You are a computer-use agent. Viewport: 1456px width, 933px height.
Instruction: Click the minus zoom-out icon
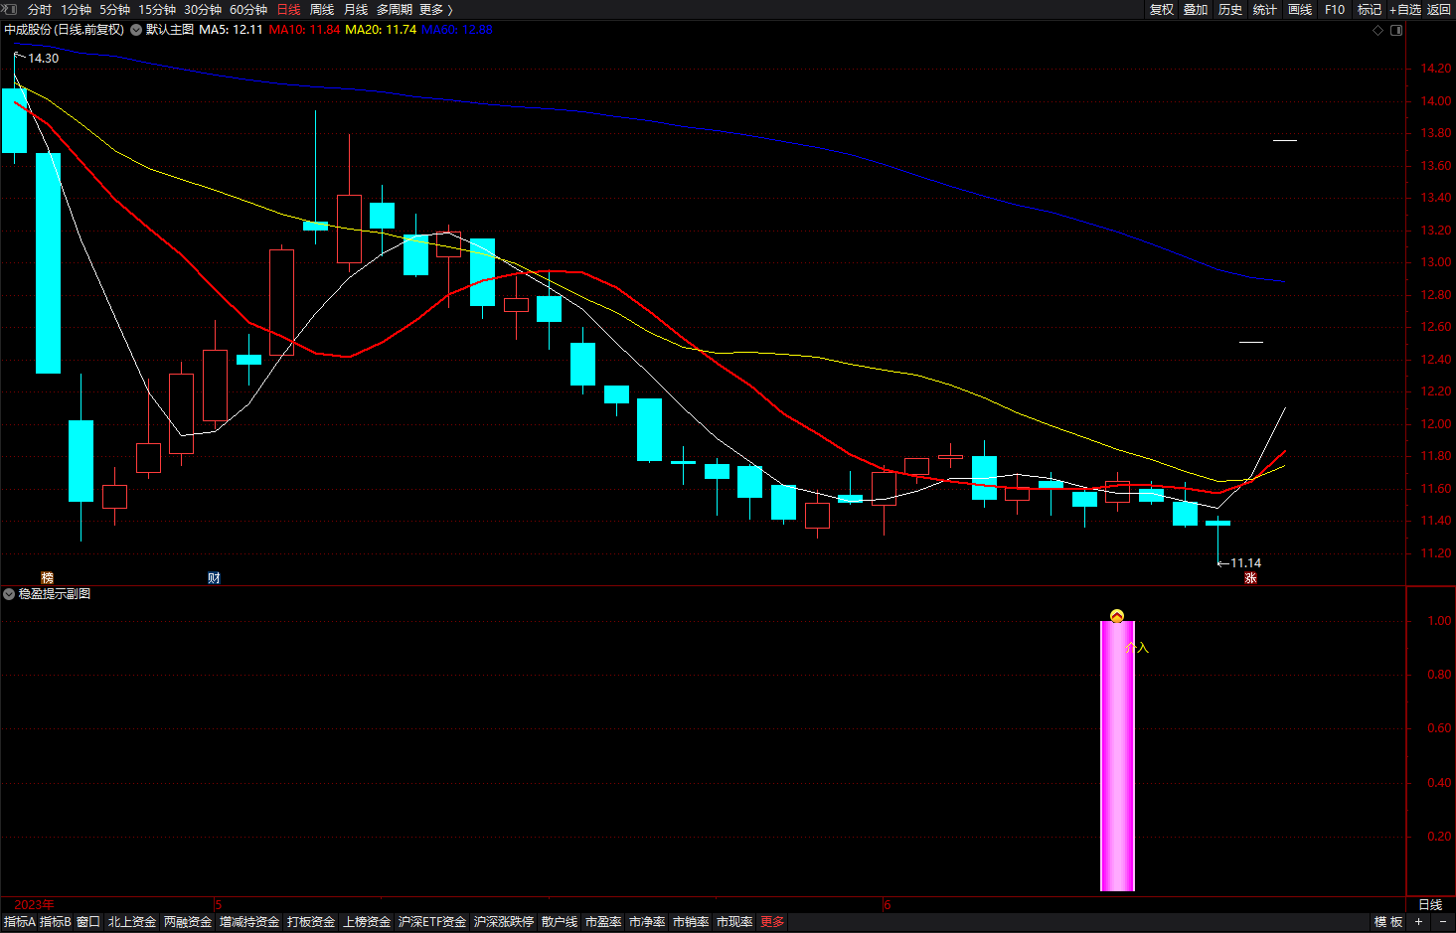point(1442,922)
